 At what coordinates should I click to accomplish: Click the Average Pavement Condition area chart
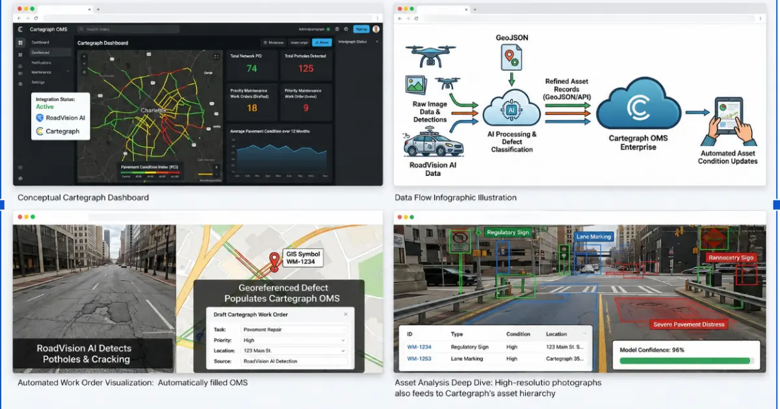[280, 157]
